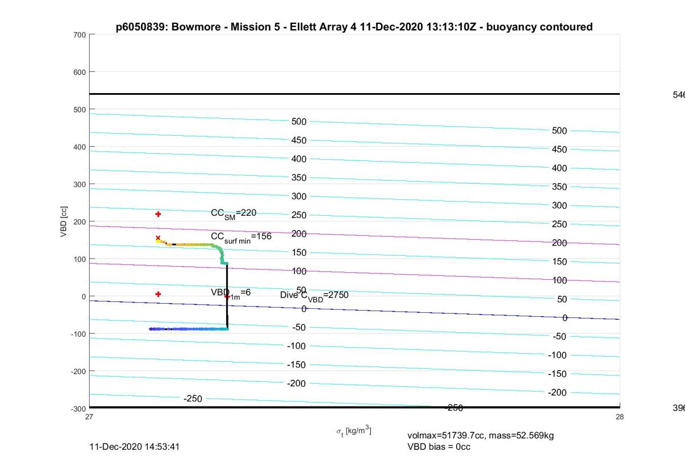Click the x-axis tick label 28
The image size is (685, 459).
(x=620, y=417)
